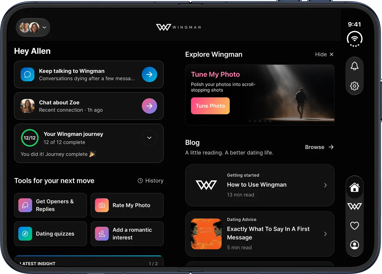This screenshot has height=274, width=382.
Task: Open the profile tab in side rail
Action: (x=355, y=245)
